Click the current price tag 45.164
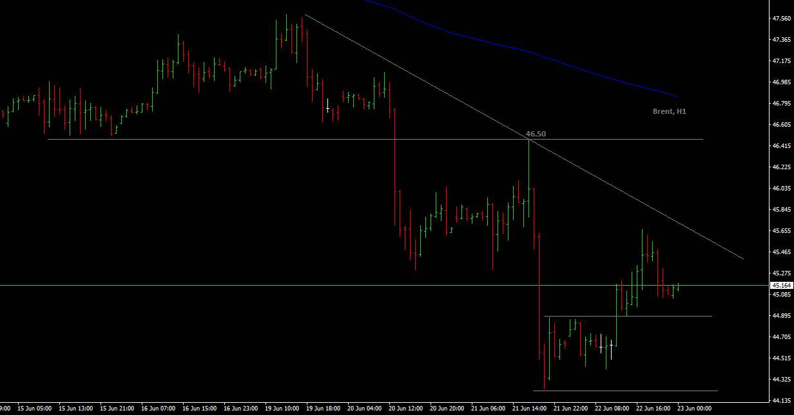 [x=782, y=285]
